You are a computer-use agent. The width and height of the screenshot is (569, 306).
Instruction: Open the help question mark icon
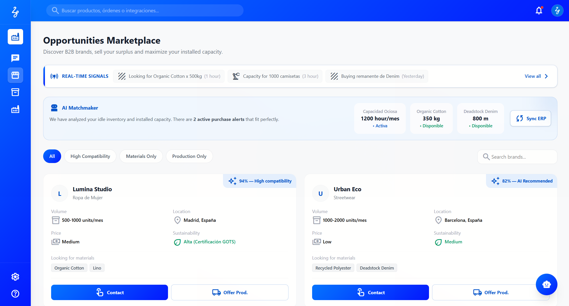[x=15, y=293]
